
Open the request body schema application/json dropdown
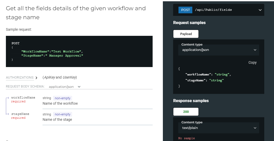[65, 87]
